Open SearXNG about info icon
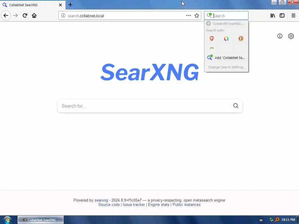 [x=280, y=36]
